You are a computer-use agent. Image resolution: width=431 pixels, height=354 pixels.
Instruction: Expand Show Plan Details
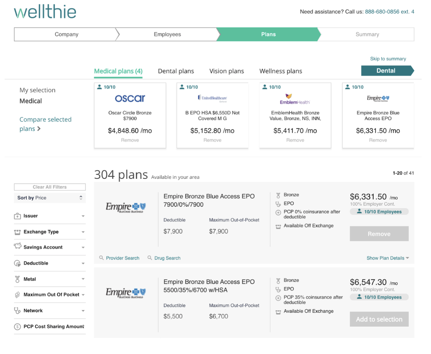coord(387,258)
